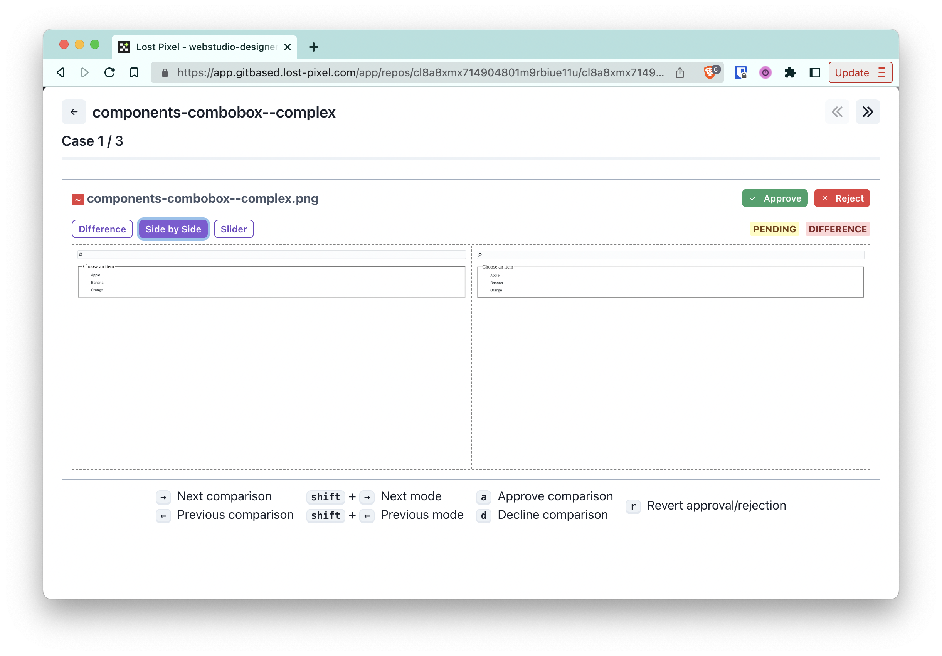
Task: Approve the combobox comparison
Action: 774,198
